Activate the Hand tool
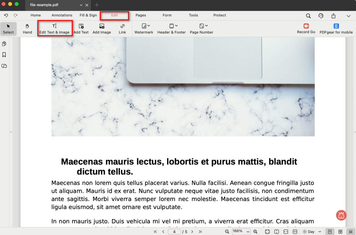 click(x=27, y=29)
